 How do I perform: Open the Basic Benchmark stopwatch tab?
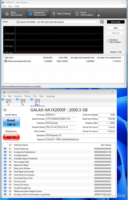[7, 14]
